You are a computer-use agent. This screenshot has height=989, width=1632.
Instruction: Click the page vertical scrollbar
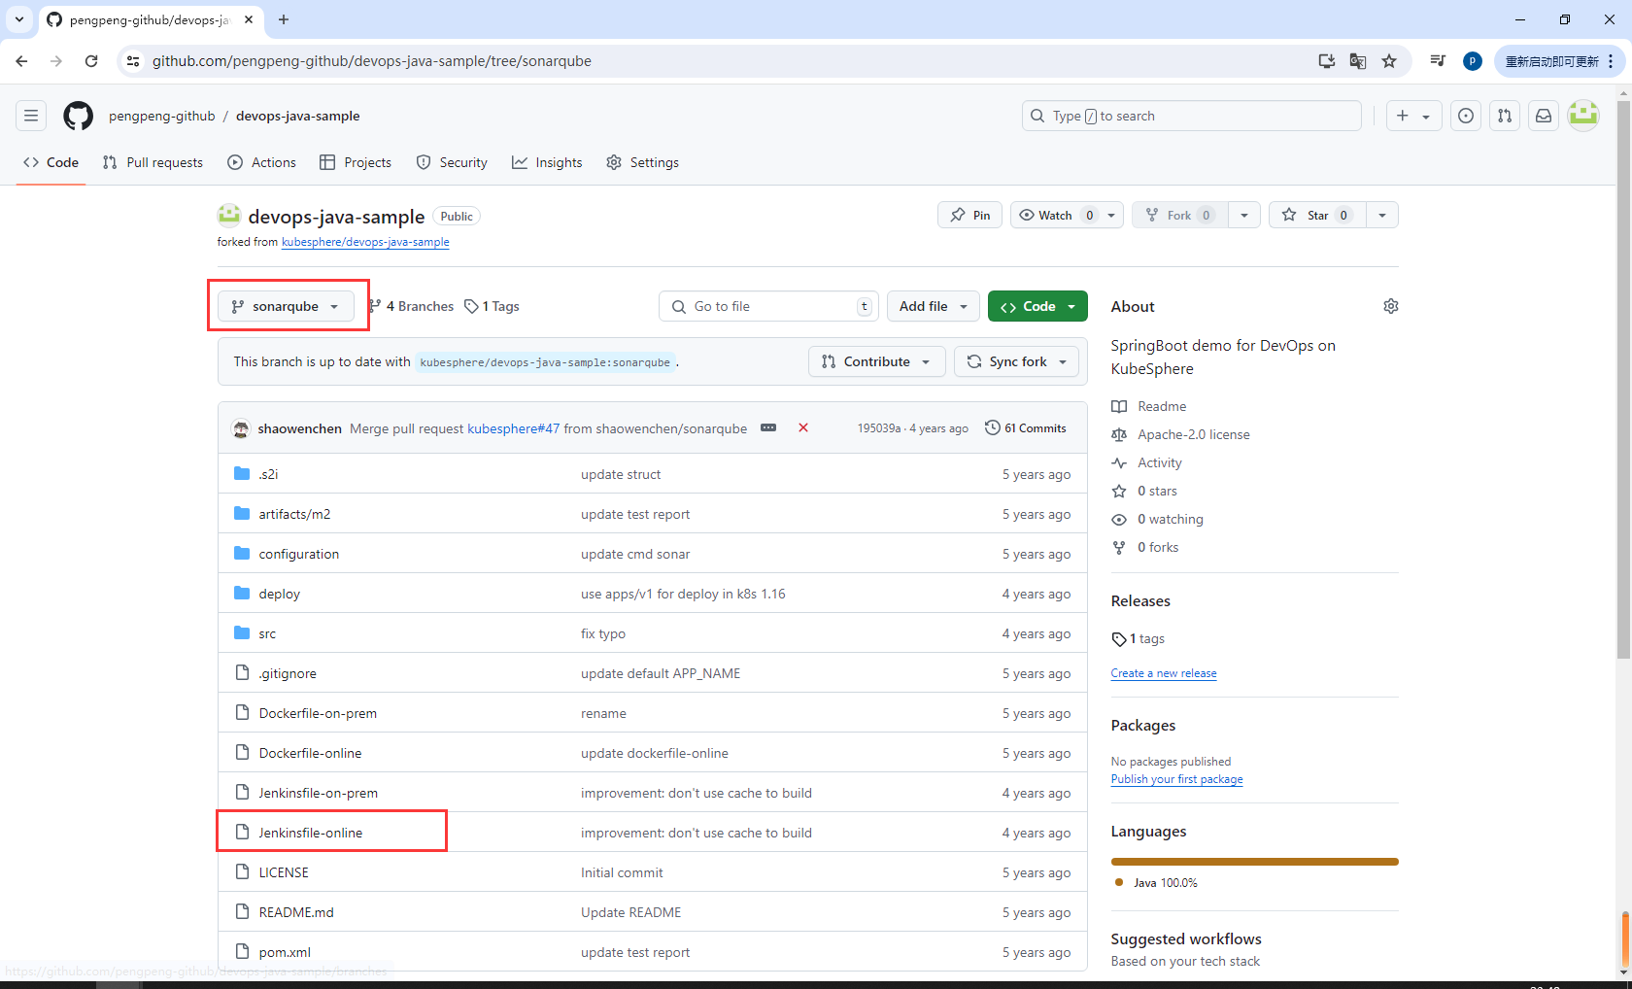pyautogui.click(x=1623, y=379)
